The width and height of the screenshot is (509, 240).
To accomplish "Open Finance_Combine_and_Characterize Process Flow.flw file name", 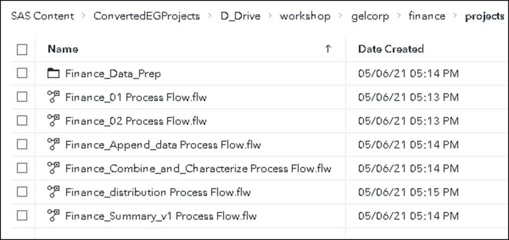I will tap(198, 168).
